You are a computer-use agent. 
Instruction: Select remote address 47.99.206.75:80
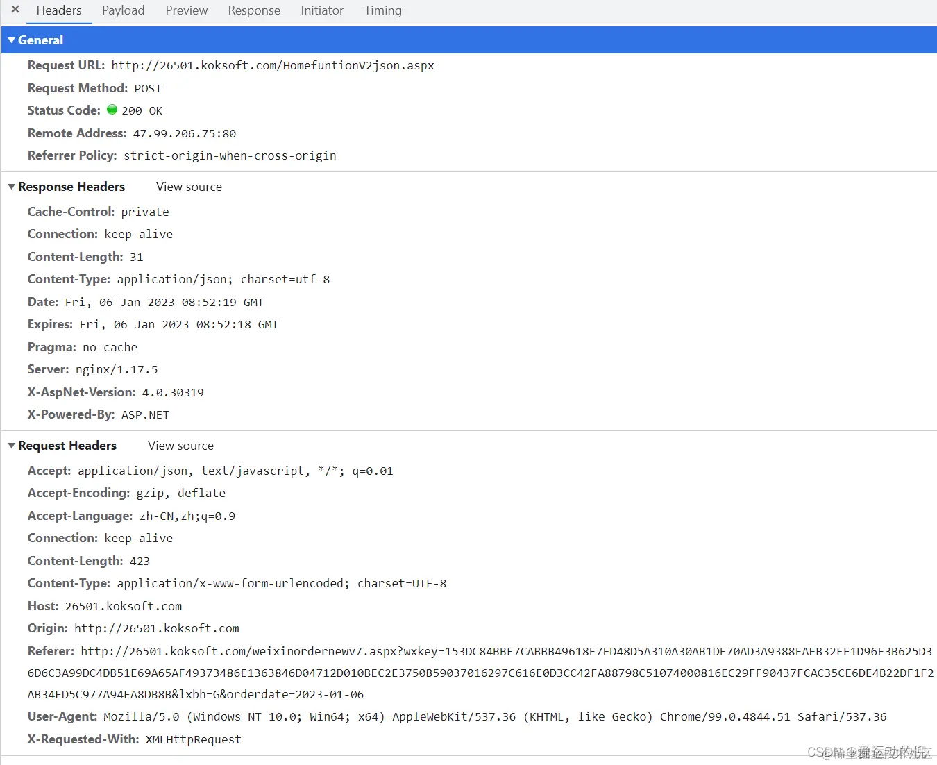(185, 133)
